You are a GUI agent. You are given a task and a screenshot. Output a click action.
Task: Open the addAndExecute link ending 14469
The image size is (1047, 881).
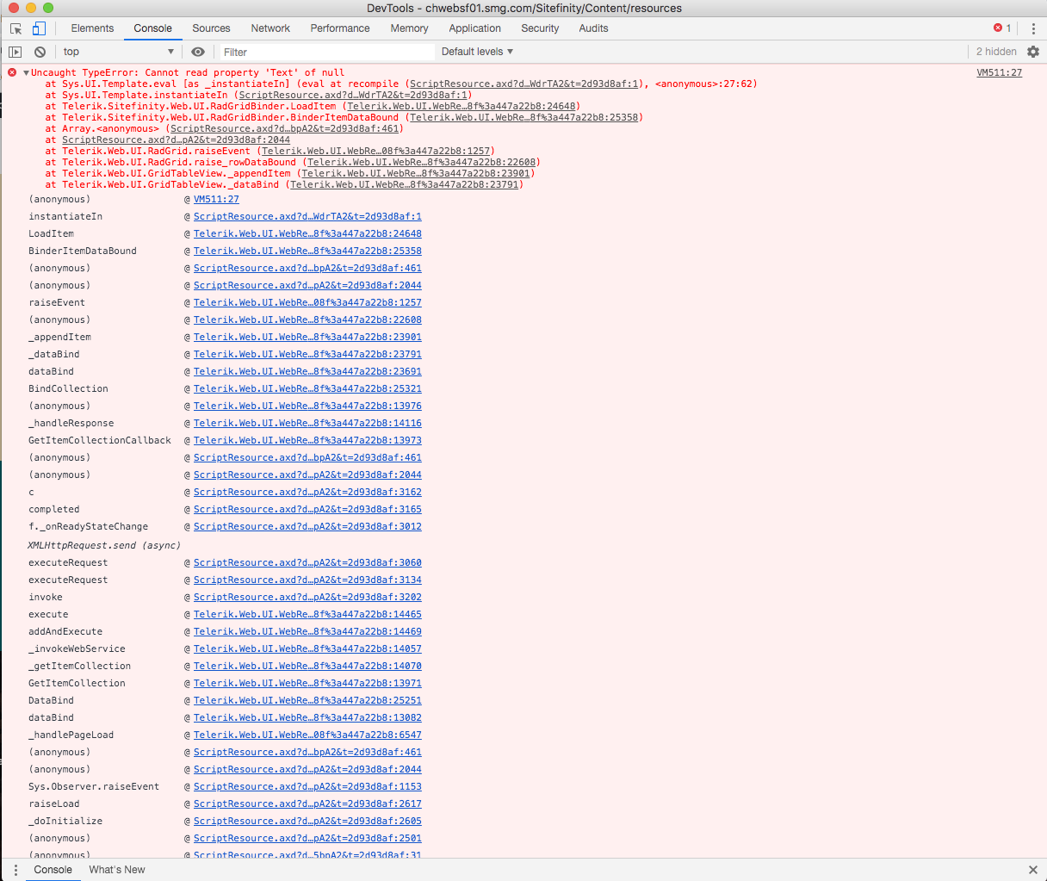point(307,632)
